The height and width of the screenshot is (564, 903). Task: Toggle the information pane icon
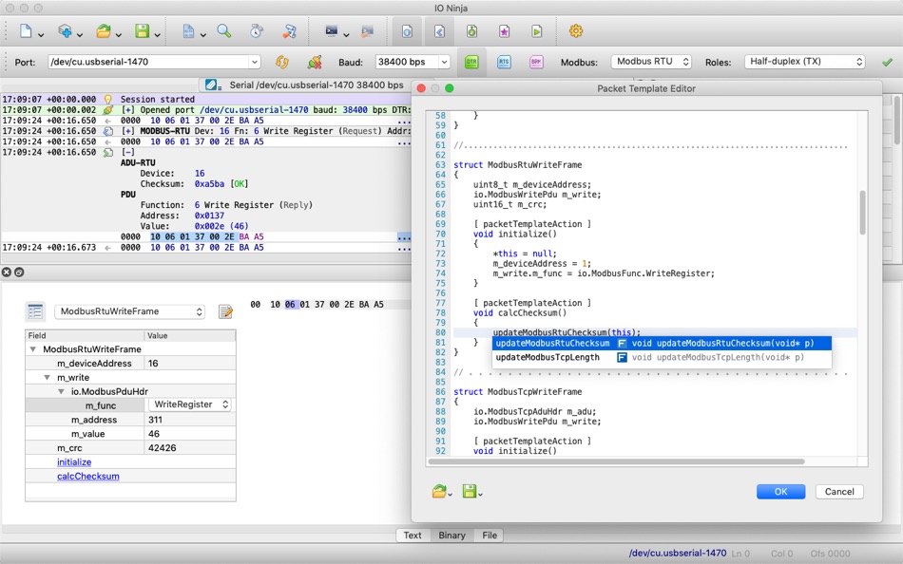(x=407, y=31)
